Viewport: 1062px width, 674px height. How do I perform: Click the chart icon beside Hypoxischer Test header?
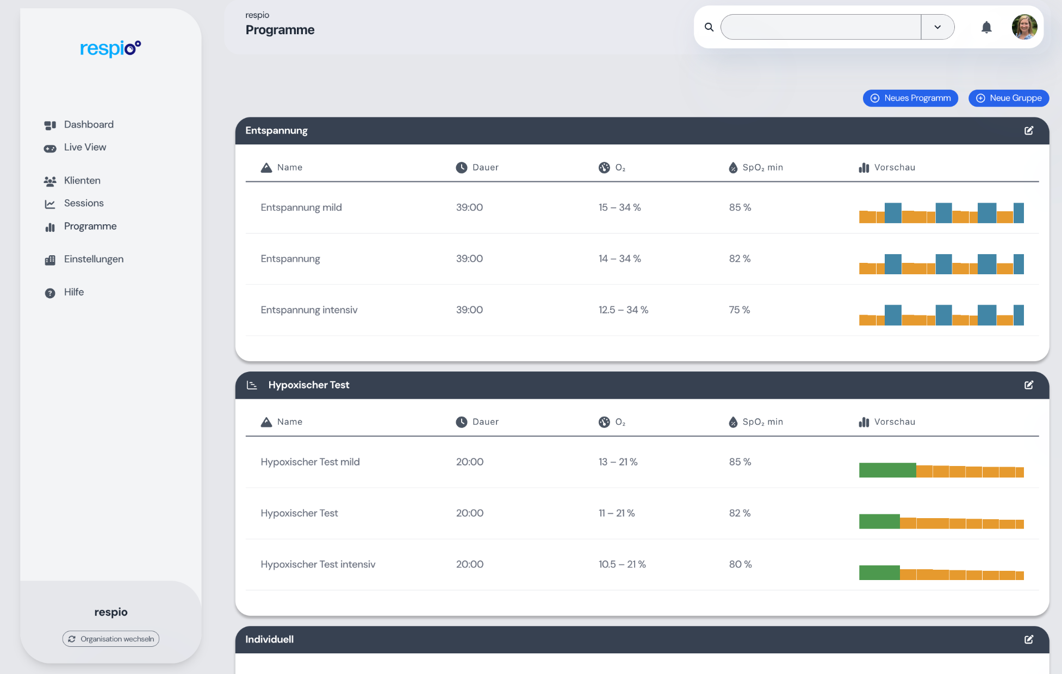click(252, 385)
